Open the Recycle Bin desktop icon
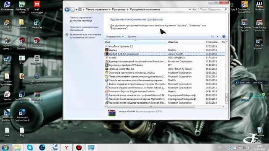Screen dimensions: 269x151 [x=259, y=132]
